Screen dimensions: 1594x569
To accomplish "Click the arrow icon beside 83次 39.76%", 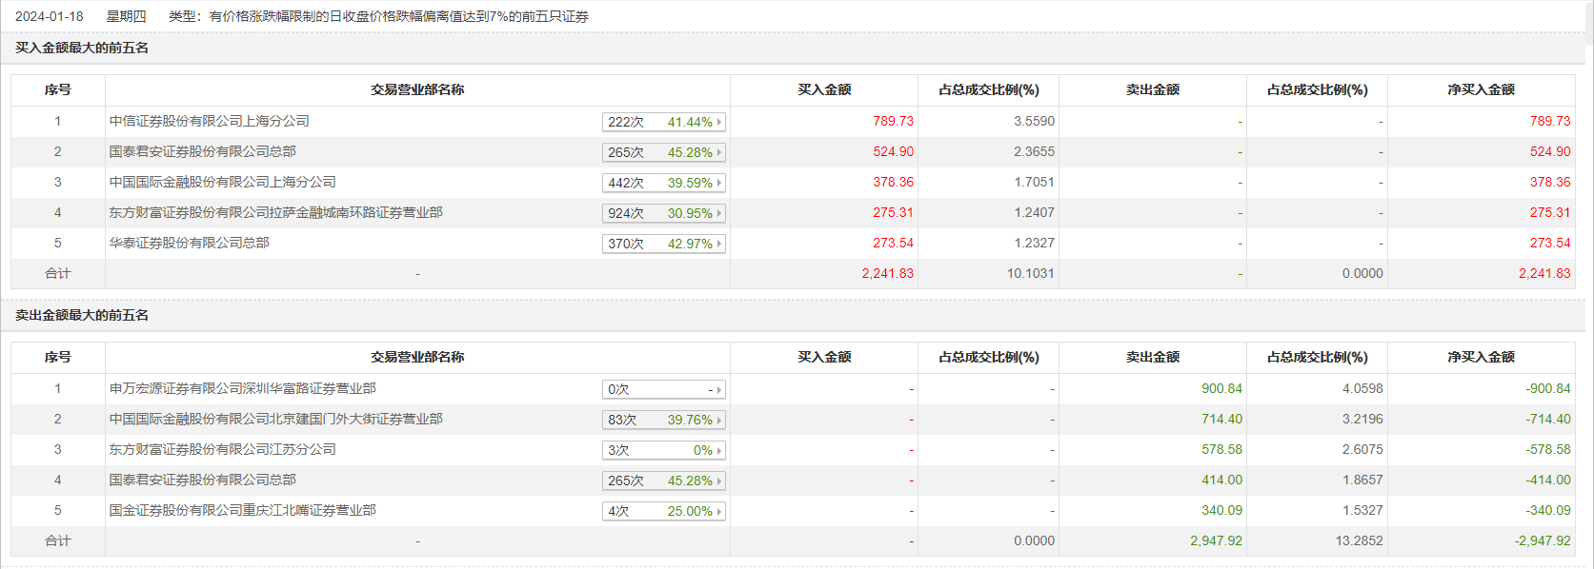I will click(719, 420).
